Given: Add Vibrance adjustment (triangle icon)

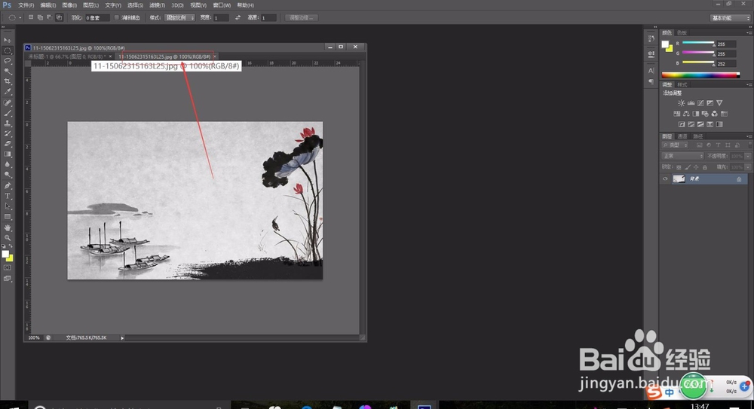Looking at the screenshot, I should coord(719,103).
